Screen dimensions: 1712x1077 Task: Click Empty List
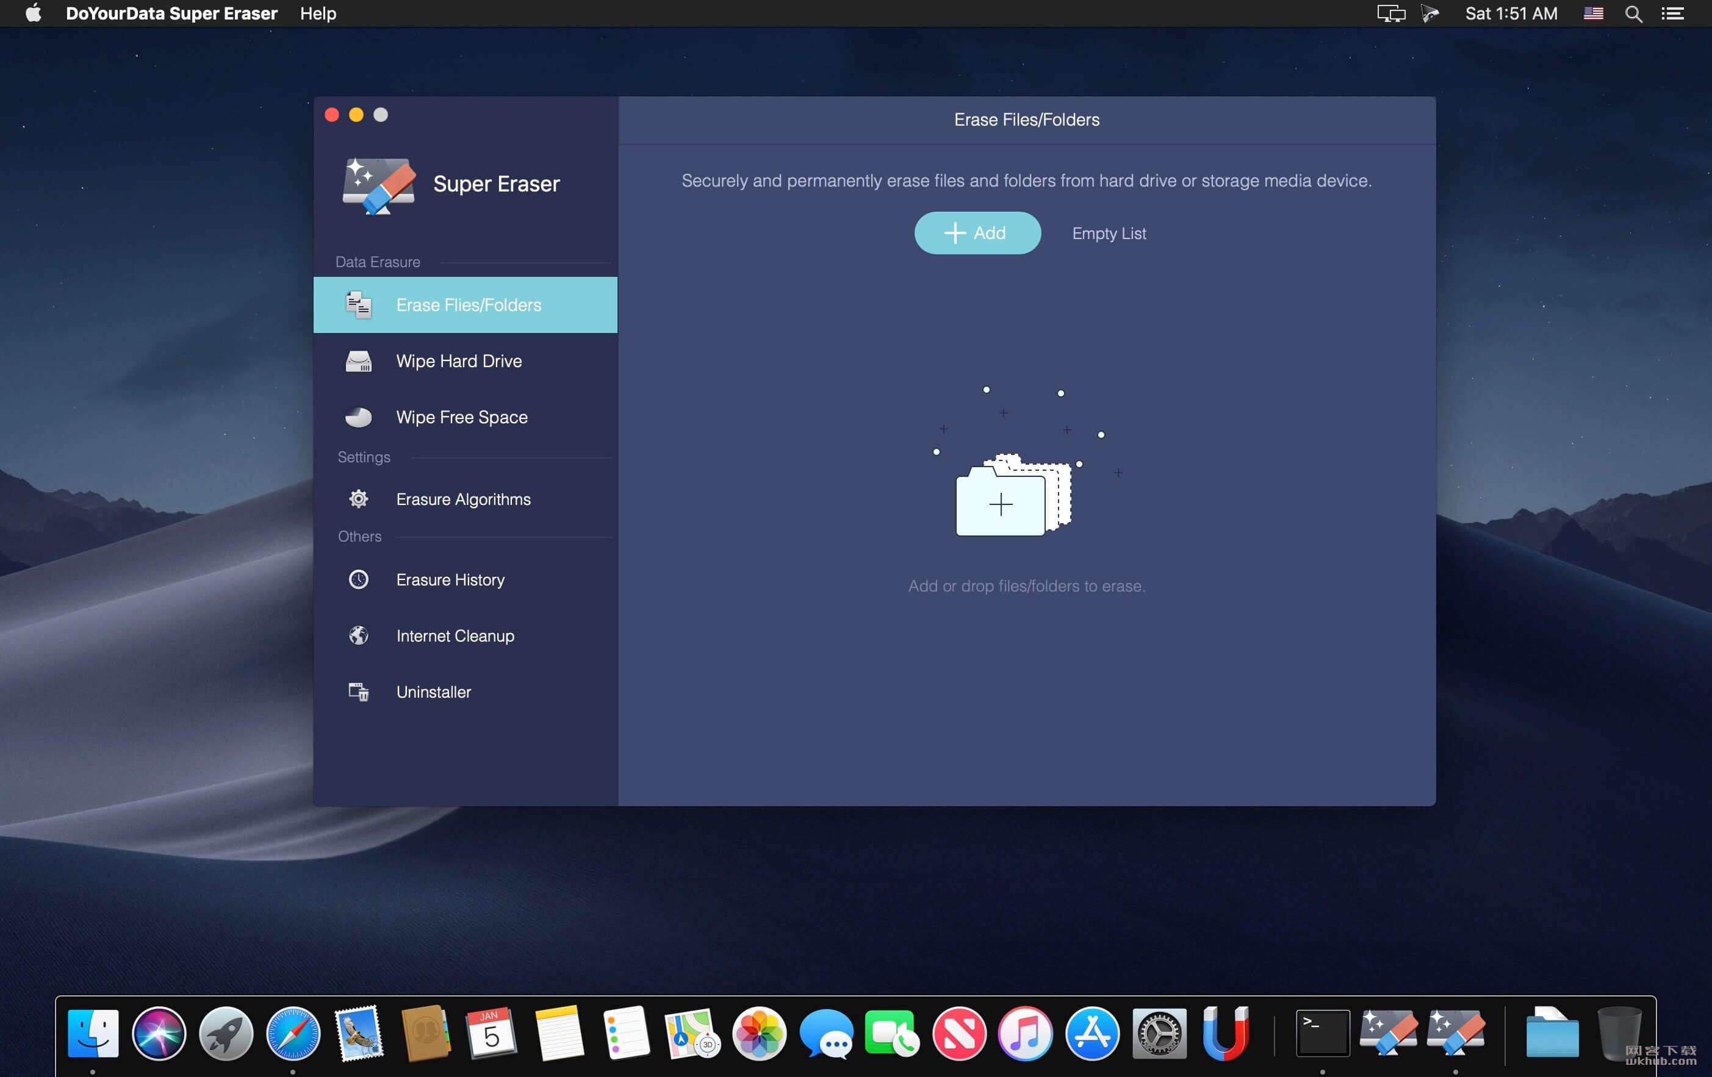(x=1109, y=233)
